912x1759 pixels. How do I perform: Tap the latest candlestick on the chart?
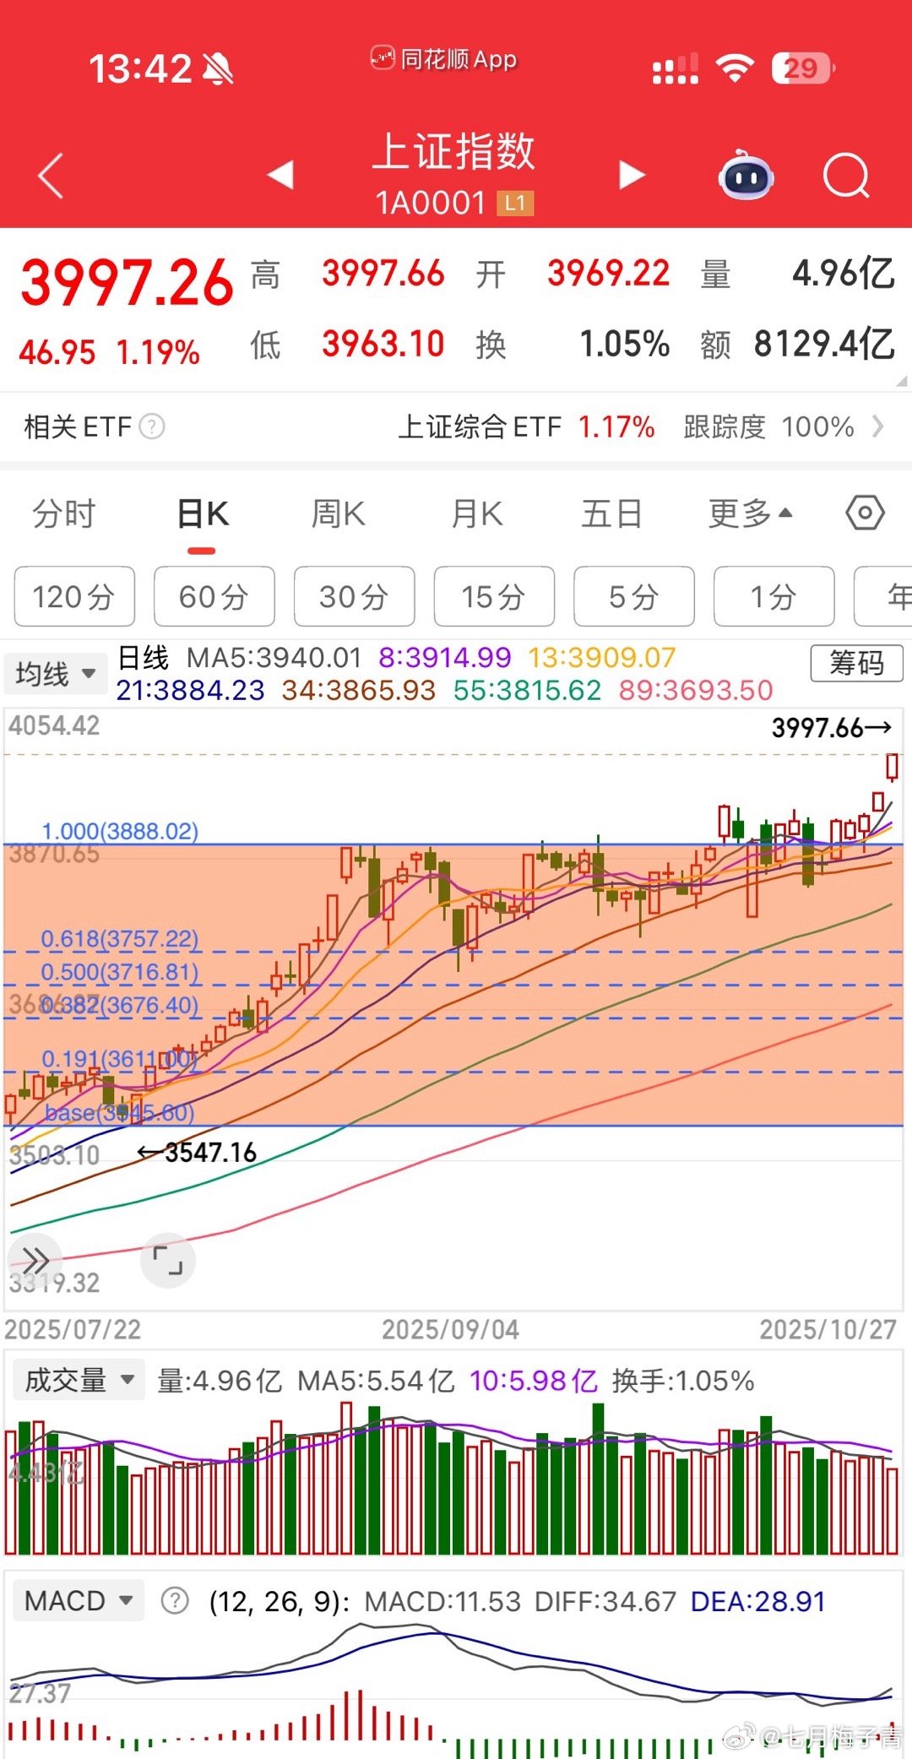click(x=892, y=767)
